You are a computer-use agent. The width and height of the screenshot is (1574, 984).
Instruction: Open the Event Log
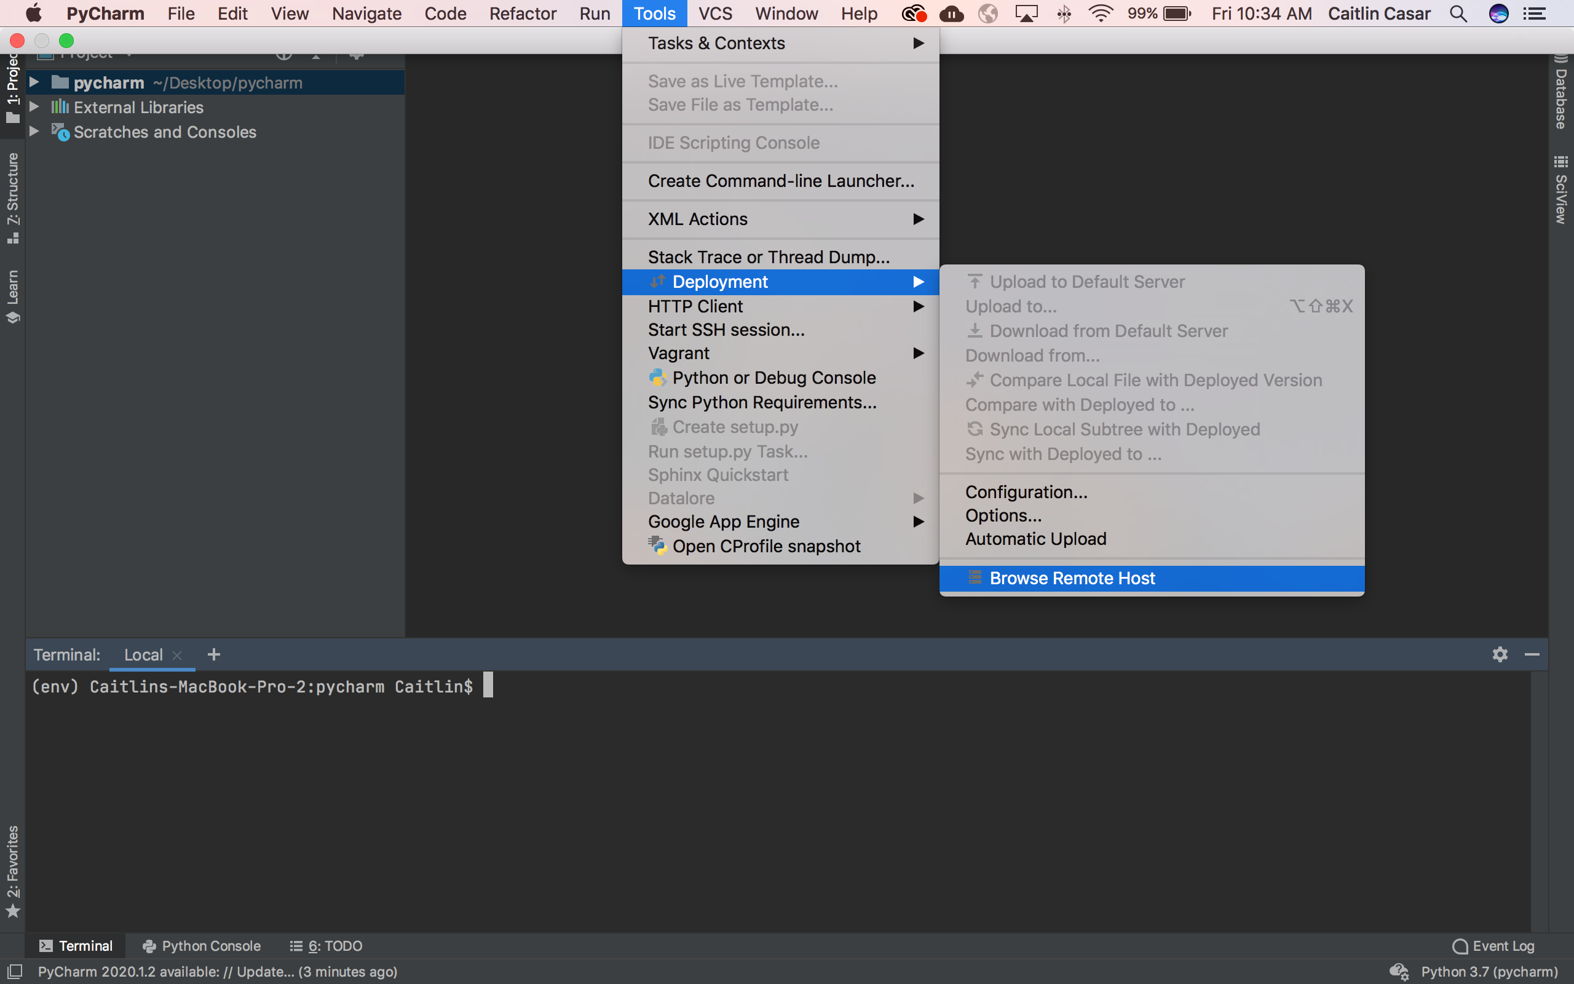click(x=1493, y=946)
